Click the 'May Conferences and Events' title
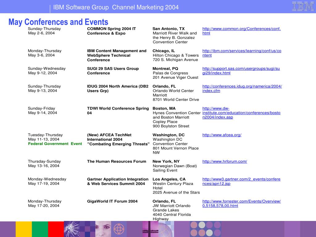The width and height of the screenshot is (316, 237). point(58,22)
